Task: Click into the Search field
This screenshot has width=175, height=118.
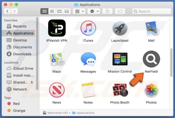Action: click(x=152, y=11)
